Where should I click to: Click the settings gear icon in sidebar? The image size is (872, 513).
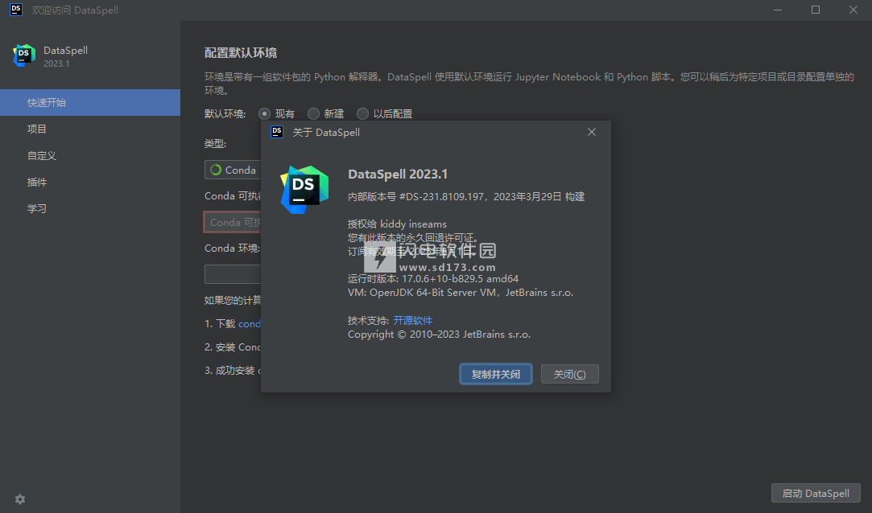pyautogui.click(x=20, y=499)
